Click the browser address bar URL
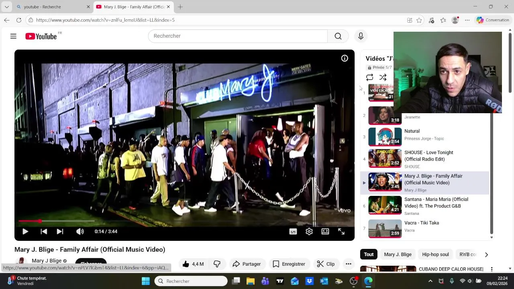The image size is (514, 289). pyautogui.click(x=105, y=20)
